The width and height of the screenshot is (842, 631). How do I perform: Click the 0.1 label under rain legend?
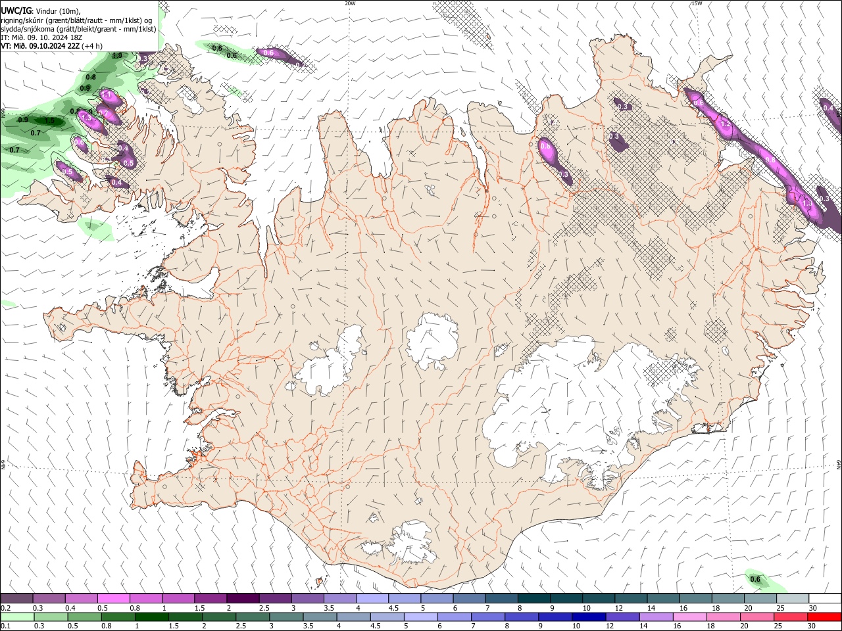5,626
